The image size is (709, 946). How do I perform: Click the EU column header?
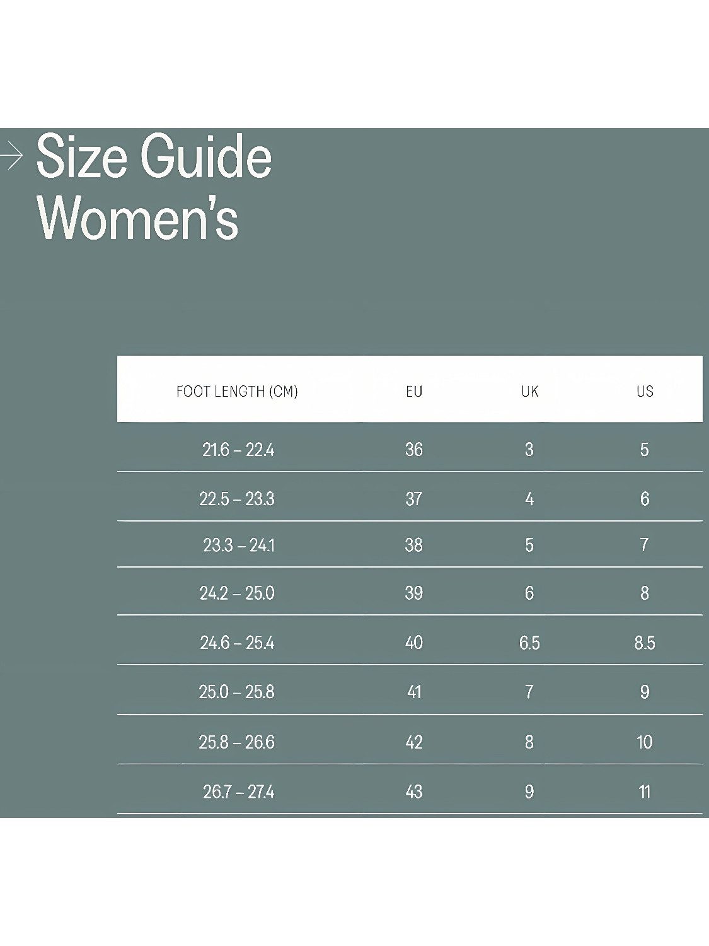coord(414,392)
